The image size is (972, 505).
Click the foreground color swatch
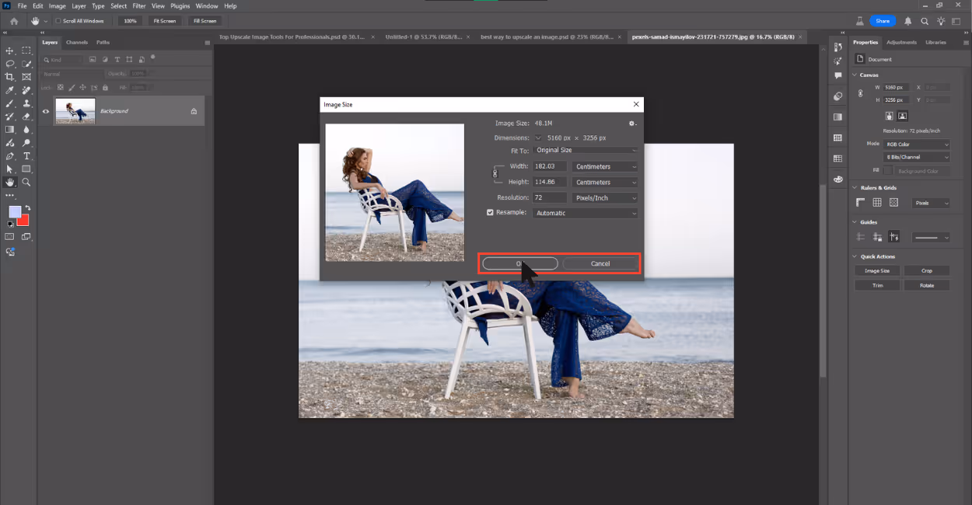point(15,212)
